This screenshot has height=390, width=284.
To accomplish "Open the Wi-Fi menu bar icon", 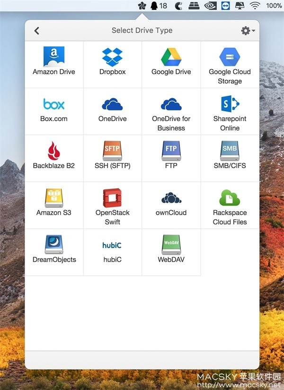I will tap(255, 6).
